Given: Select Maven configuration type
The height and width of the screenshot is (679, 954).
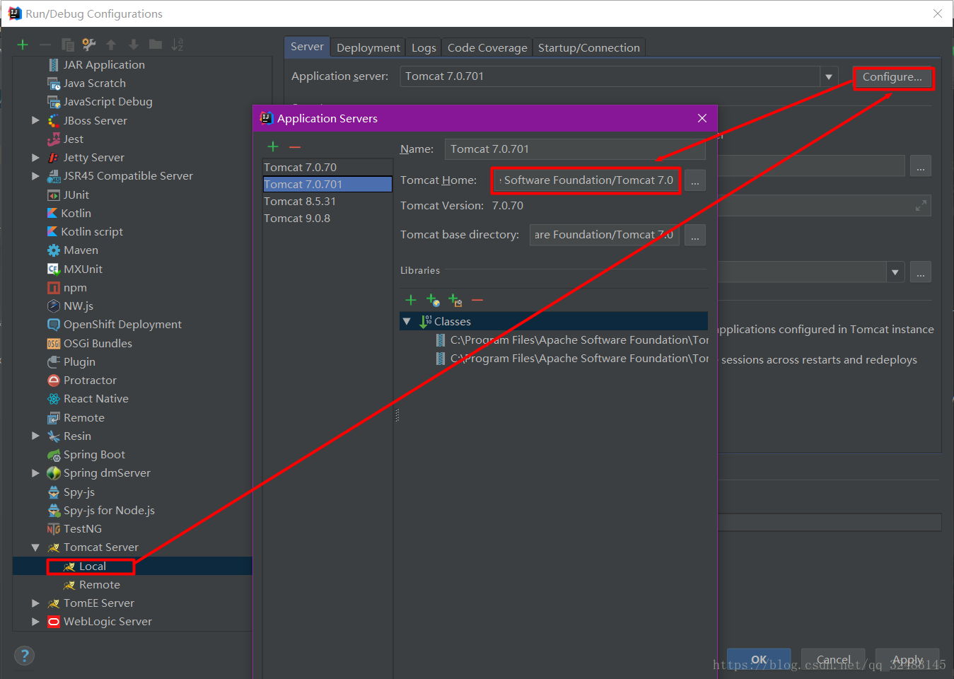Looking at the screenshot, I should [72, 250].
